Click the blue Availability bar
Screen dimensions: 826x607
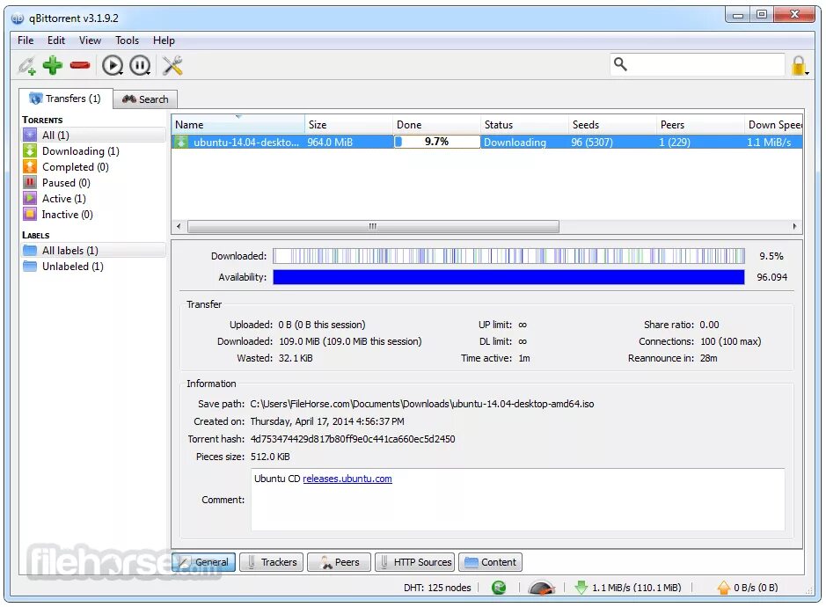coord(508,277)
